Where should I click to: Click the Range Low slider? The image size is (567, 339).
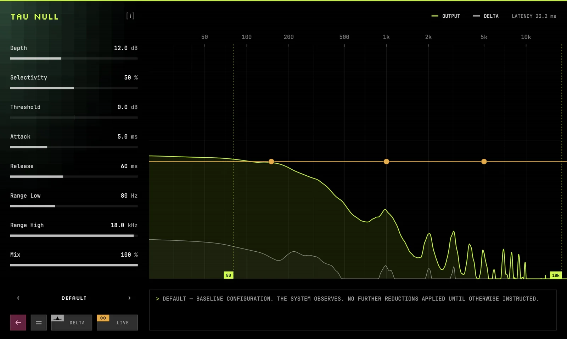[74, 206]
